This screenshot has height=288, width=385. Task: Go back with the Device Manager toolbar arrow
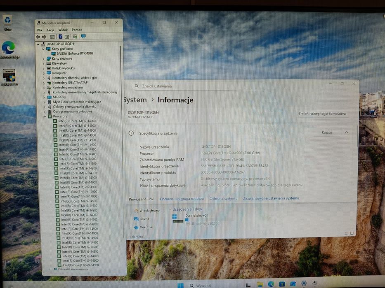[x=38, y=37]
